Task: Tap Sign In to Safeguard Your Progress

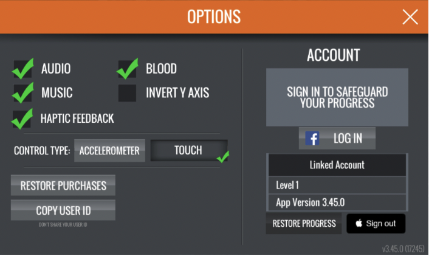Action: click(337, 97)
